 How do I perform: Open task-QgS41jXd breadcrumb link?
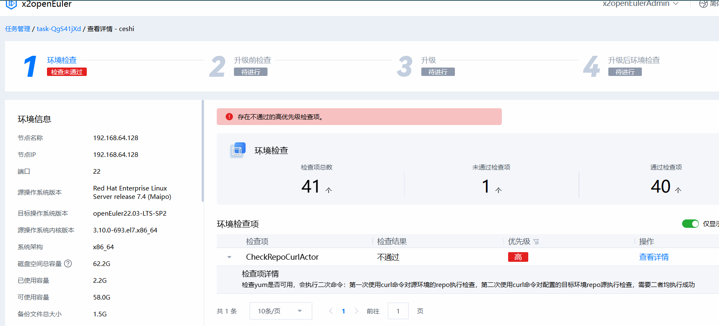(59, 29)
